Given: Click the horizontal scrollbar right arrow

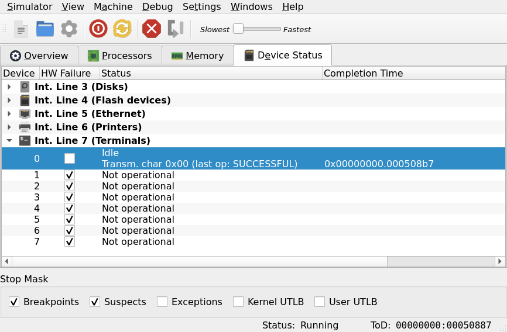Looking at the screenshot, I should tap(500, 261).
